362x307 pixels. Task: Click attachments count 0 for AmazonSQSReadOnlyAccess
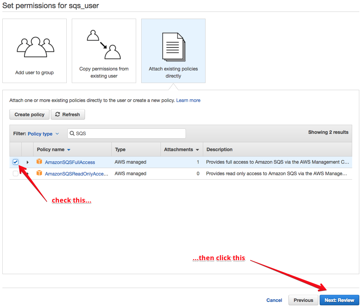(x=198, y=174)
